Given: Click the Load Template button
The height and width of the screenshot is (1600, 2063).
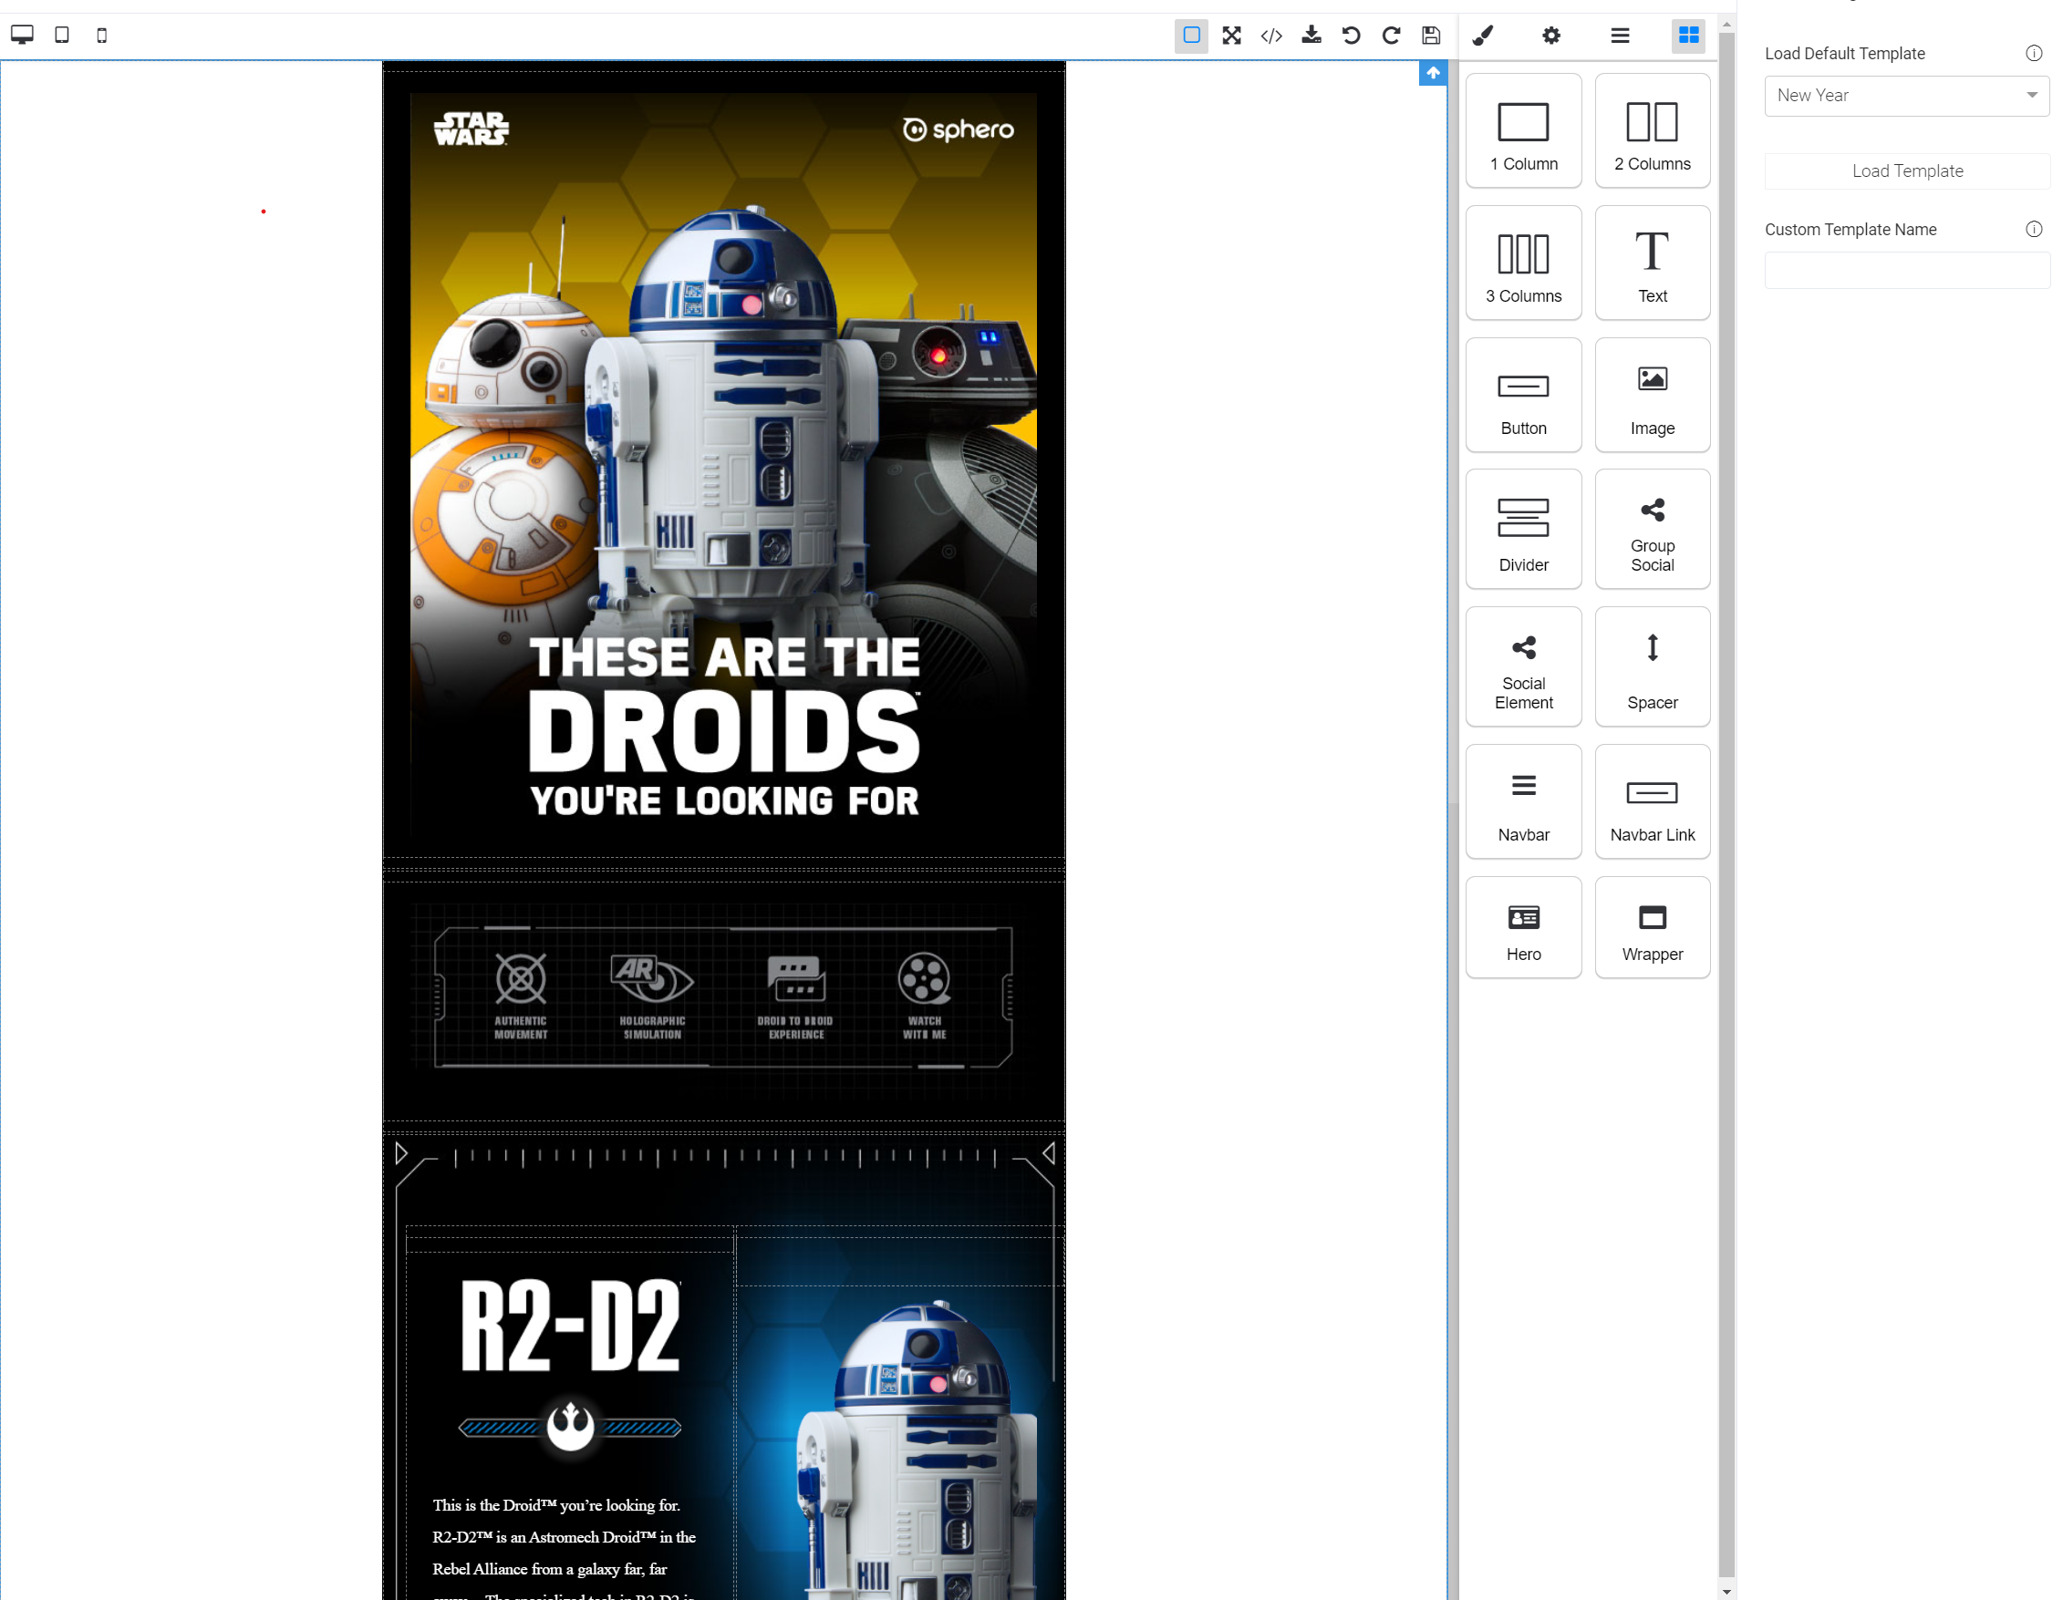Looking at the screenshot, I should (1906, 171).
